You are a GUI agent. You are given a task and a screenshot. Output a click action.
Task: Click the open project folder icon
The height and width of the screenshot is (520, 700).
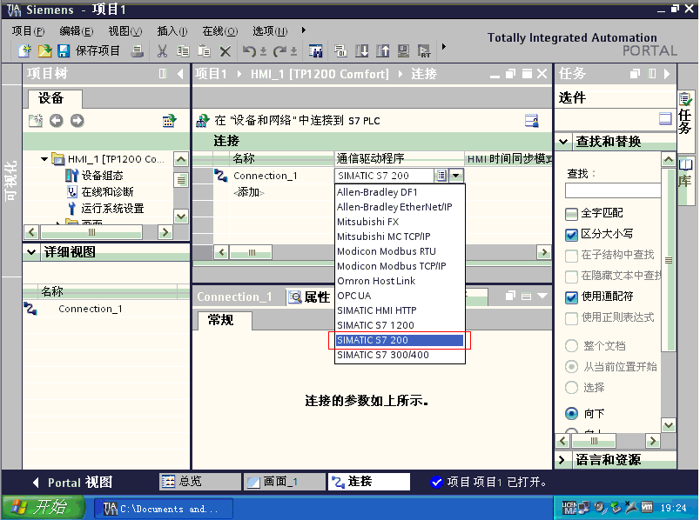(44, 51)
